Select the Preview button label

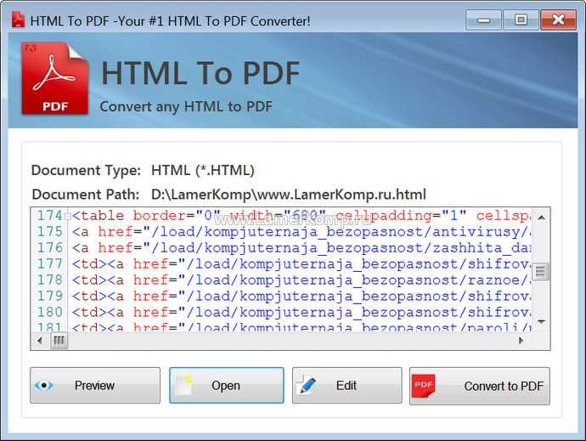[94, 385]
